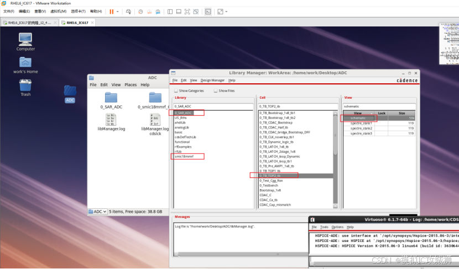Image resolution: width=459 pixels, height=269 pixels.
Task: Select work's Home desktop folder icon
Action: coord(25,65)
